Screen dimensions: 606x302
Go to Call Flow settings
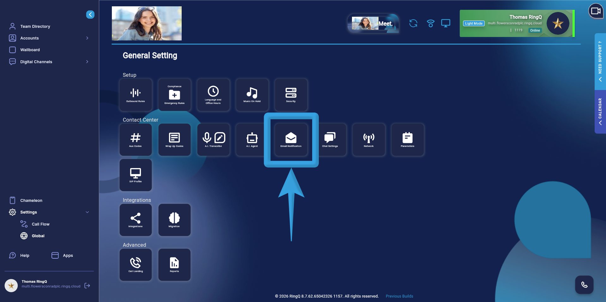40,224
